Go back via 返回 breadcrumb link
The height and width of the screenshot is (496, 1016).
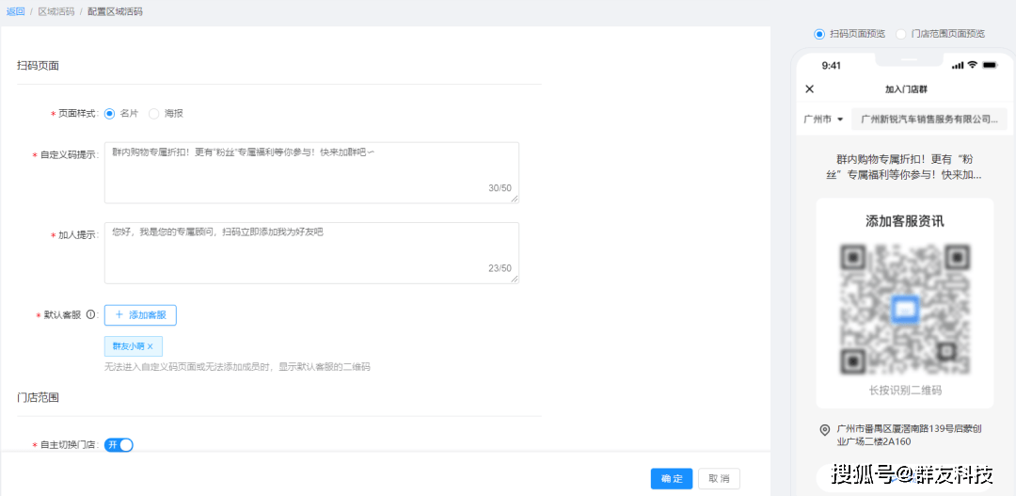click(x=15, y=11)
